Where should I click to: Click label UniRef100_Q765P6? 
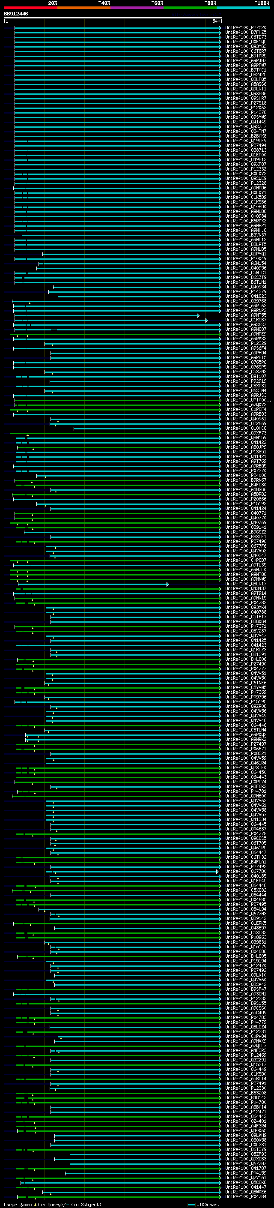[x=246, y=363]
